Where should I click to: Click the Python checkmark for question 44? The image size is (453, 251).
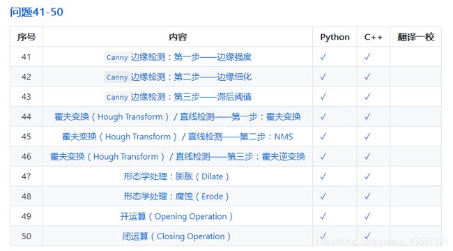(323, 116)
